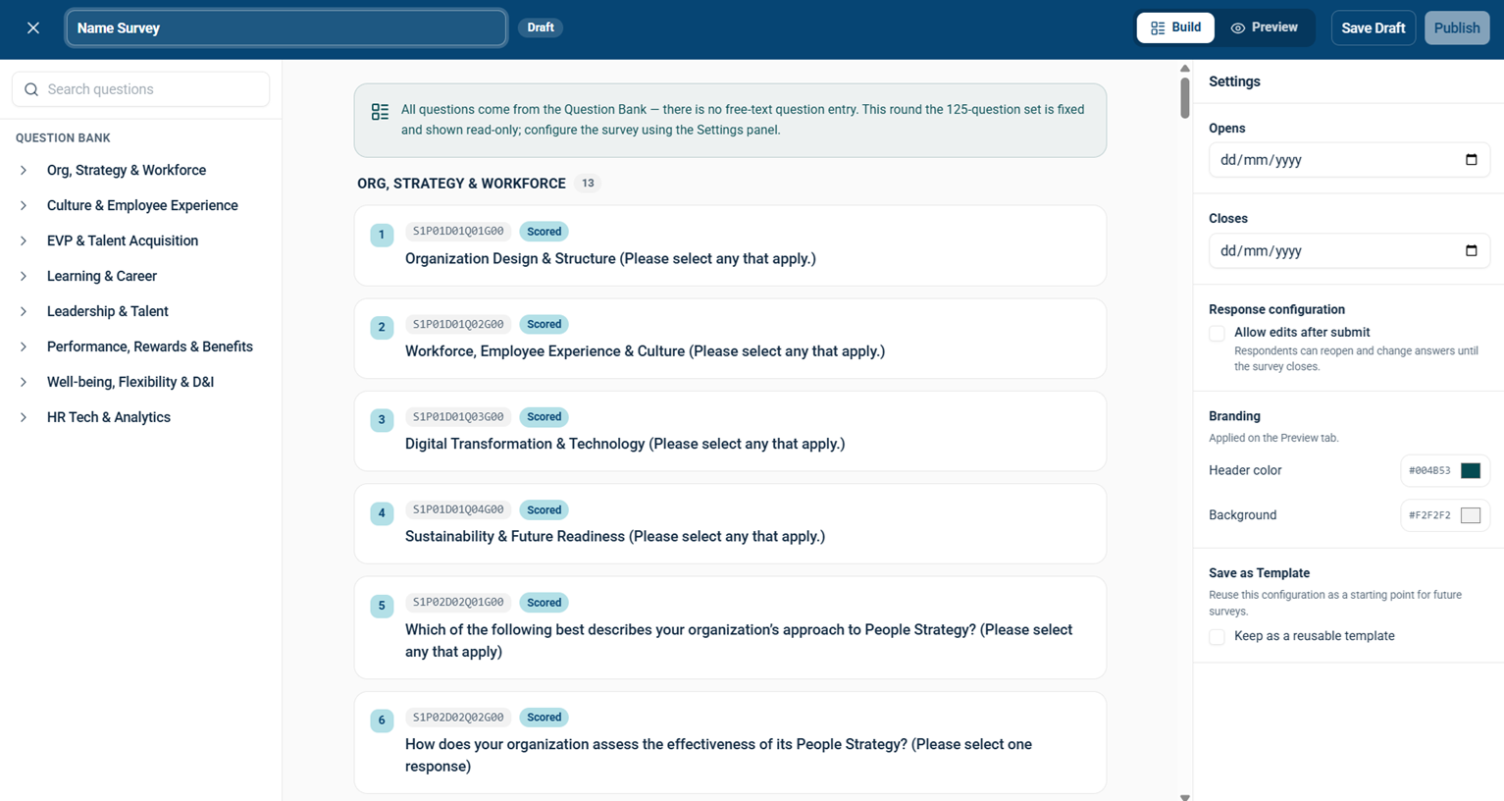The image size is (1504, 801).
Task: Click the Name Survey title field
Action: tap(286, 27)
